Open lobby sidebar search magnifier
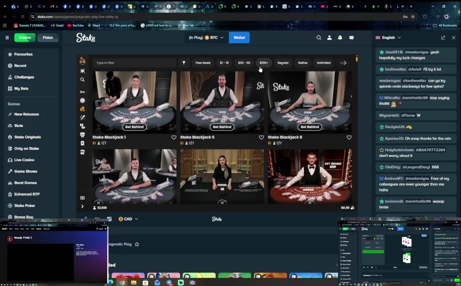Viewport: 461px width, 286px height. pyautogui.click(x=82, y=79)
